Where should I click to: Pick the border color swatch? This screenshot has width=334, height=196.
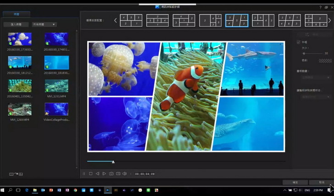[x=325, y=60]
